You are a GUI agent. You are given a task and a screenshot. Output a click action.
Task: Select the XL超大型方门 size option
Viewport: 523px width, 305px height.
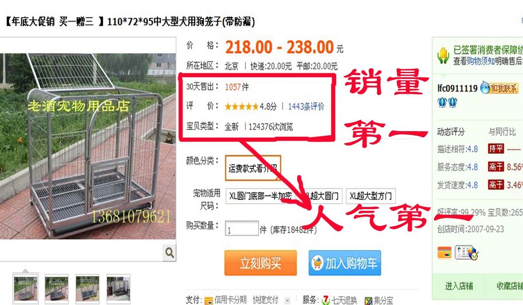pos(371,196)
